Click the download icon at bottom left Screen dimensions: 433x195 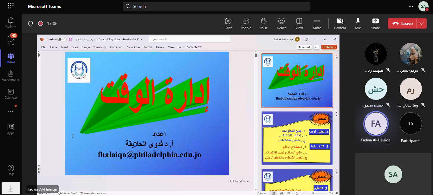click(11, 188)
